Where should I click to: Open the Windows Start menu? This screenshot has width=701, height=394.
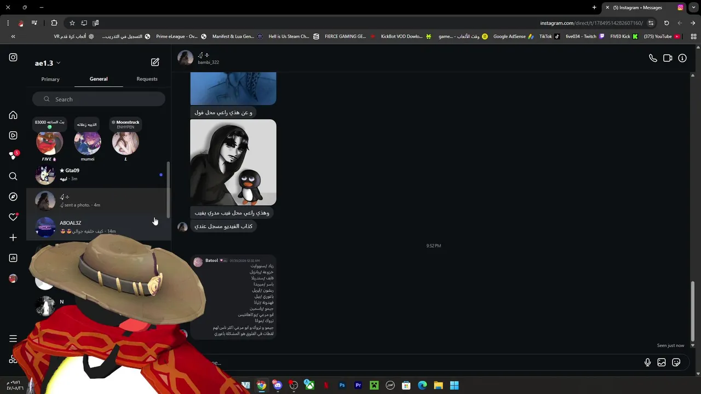point(454,385)
